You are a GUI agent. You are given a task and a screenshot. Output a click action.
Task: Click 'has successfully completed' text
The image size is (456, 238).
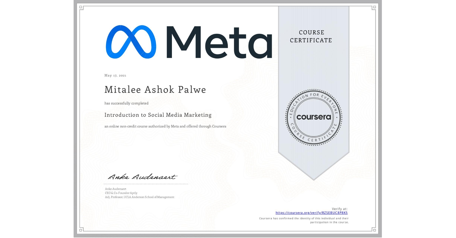tap(126, 103)
